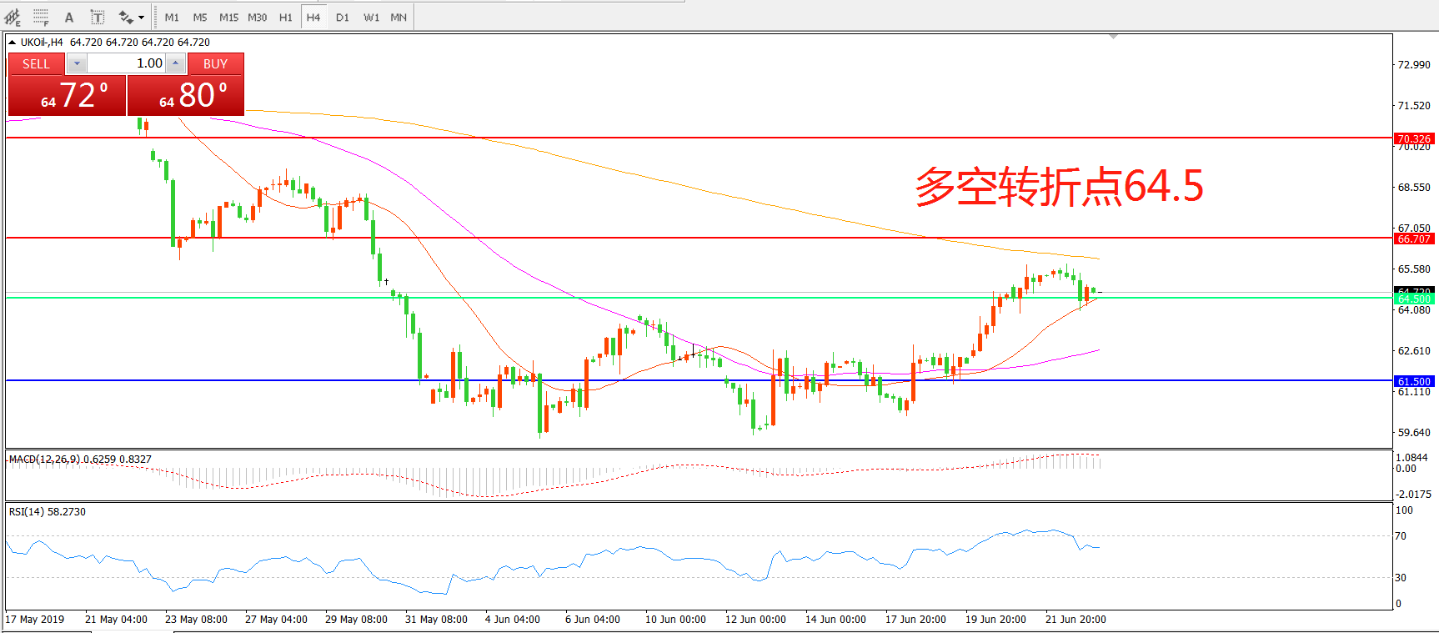
Task: Switch to the M1 timeframe
Action: tap(172, 17)
